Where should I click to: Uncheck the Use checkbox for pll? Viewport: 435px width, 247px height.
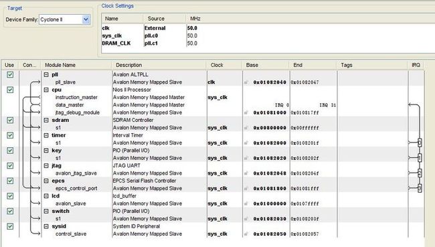click(x=10, y=75)
